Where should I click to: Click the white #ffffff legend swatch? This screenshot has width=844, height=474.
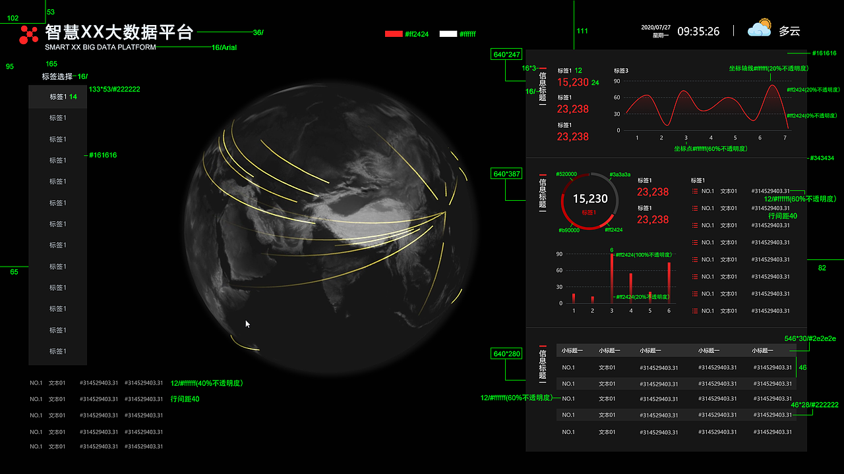[x=448, y=34]
